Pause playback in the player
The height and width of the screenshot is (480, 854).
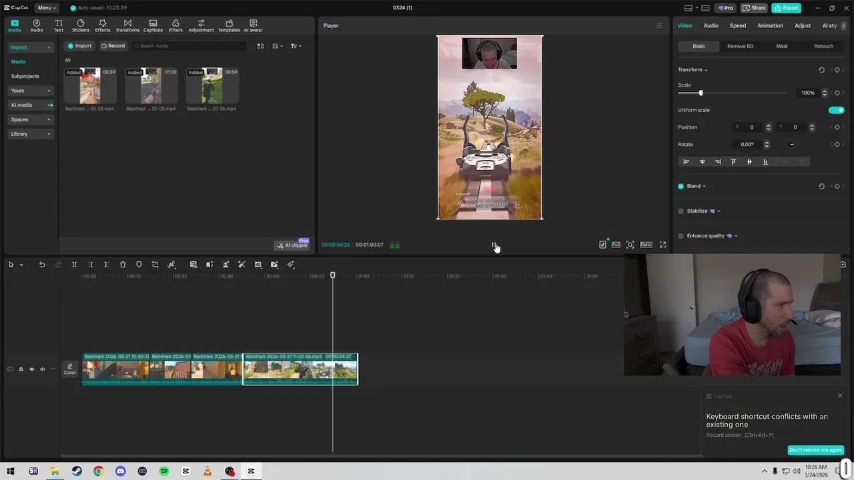coord(494,245)
